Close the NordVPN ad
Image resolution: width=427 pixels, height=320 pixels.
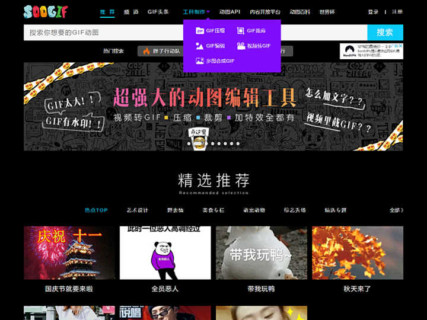[x=400, y=46]
